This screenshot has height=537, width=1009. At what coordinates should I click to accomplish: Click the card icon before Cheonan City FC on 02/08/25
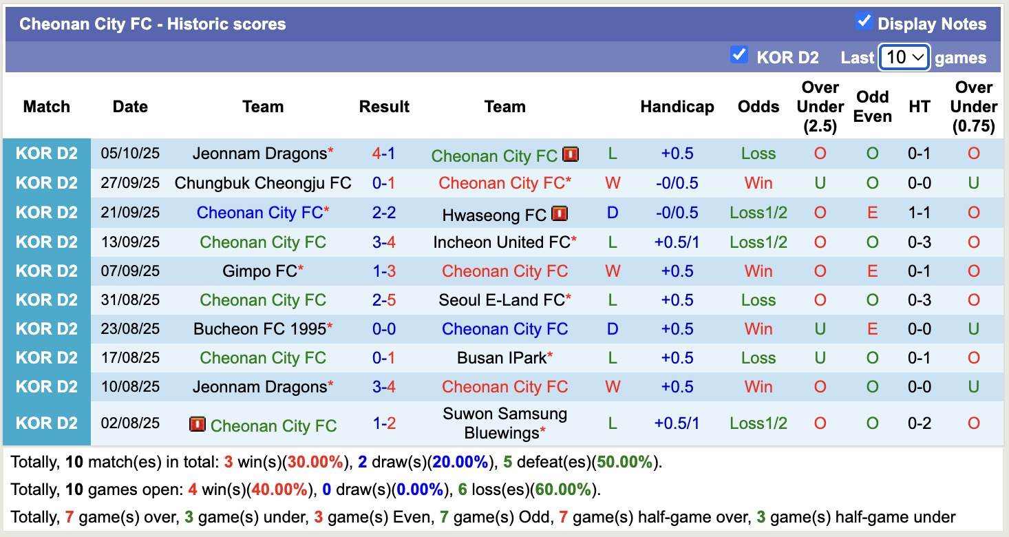tap(198, 425)
